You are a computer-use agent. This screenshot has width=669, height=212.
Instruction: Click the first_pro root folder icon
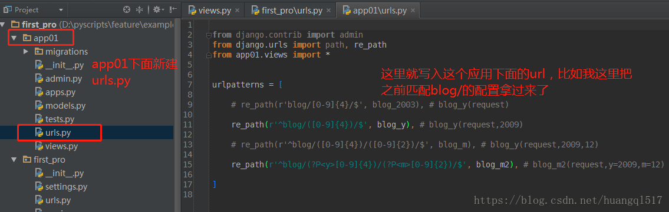point(15,25)
